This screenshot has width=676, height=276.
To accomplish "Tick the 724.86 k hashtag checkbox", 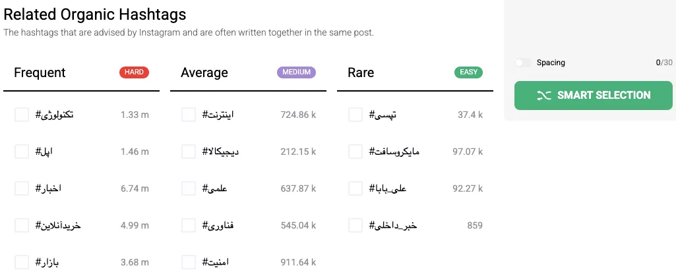I will [189, 115].
